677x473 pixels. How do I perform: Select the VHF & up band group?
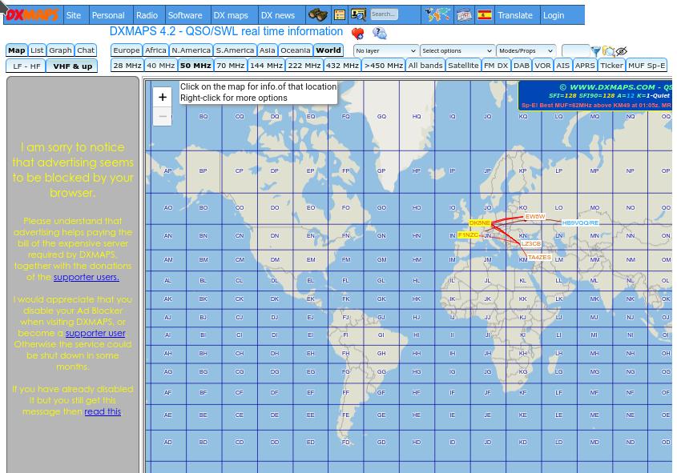coord(72,66)
